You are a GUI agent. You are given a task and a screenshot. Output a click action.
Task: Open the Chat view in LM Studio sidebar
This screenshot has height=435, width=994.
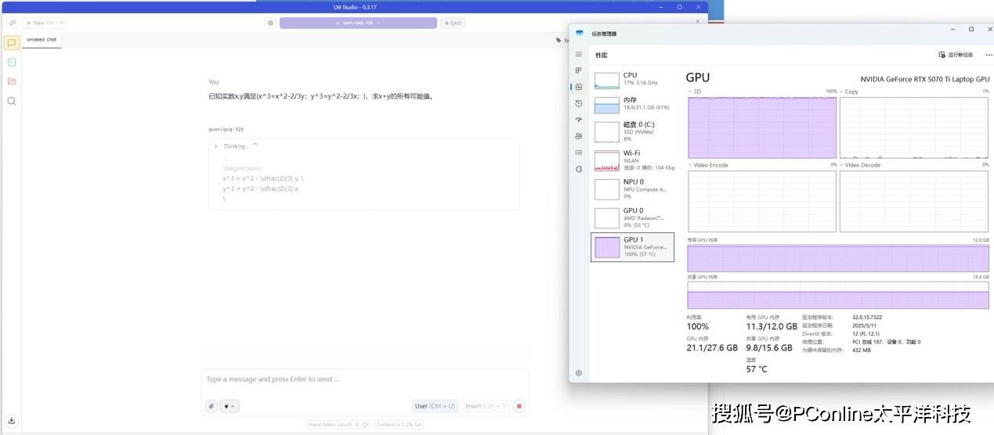(12, 43)
